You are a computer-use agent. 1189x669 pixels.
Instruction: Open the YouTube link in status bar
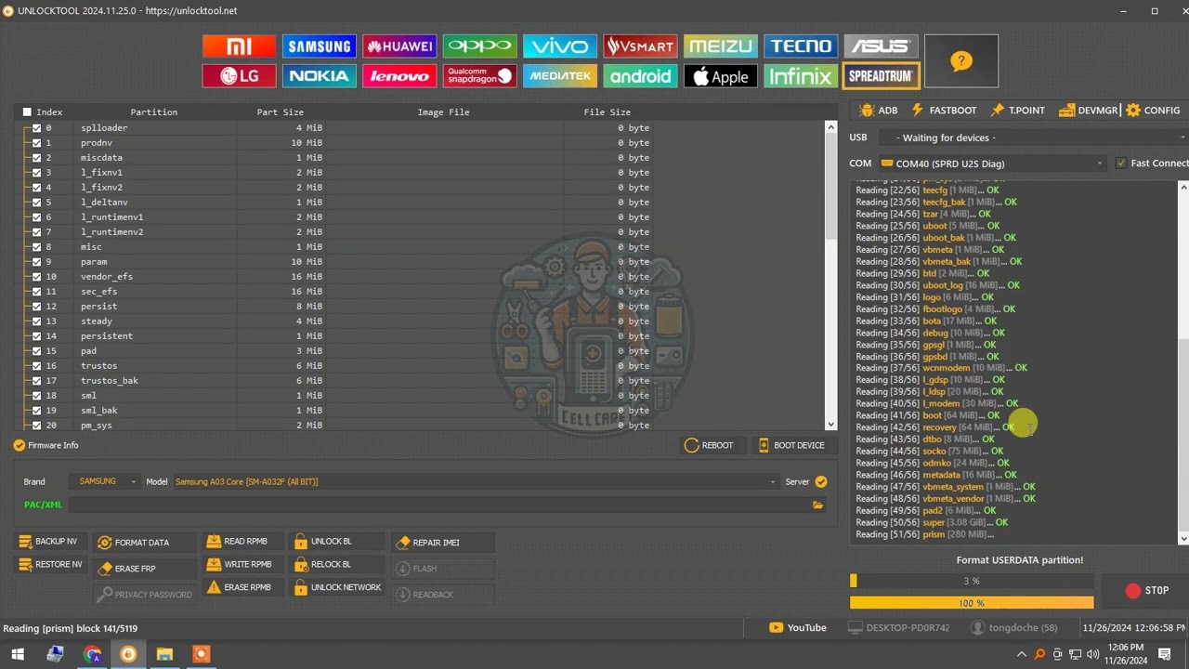point(798,628)
